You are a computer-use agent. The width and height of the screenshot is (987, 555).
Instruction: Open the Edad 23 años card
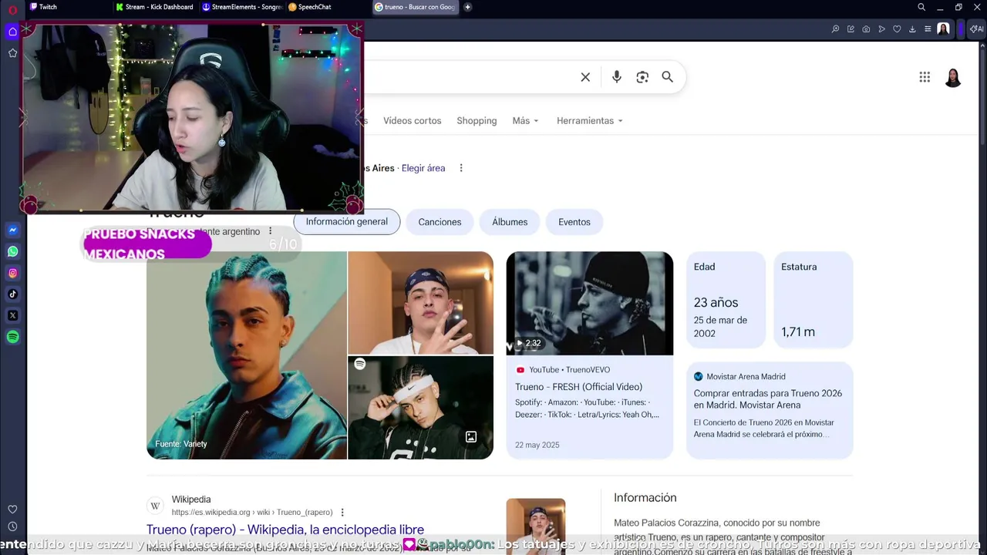click(726, 300)
